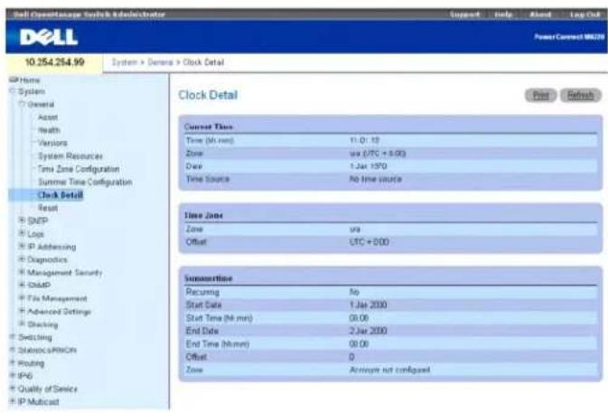Expand the File Management node
Image resolution: width=608 pixels, height=413 pixels.
22,298
